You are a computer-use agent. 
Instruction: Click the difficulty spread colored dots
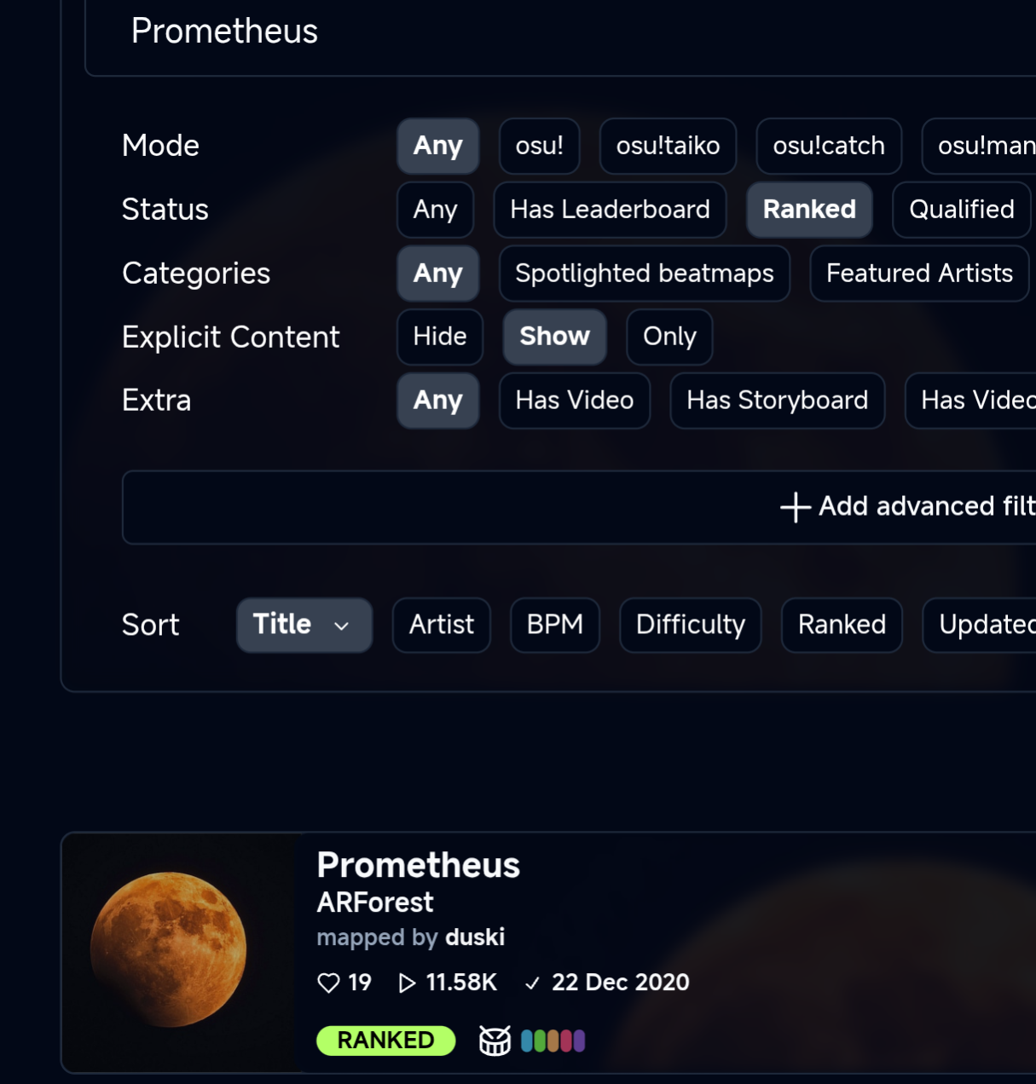[x=553, y=1041]
